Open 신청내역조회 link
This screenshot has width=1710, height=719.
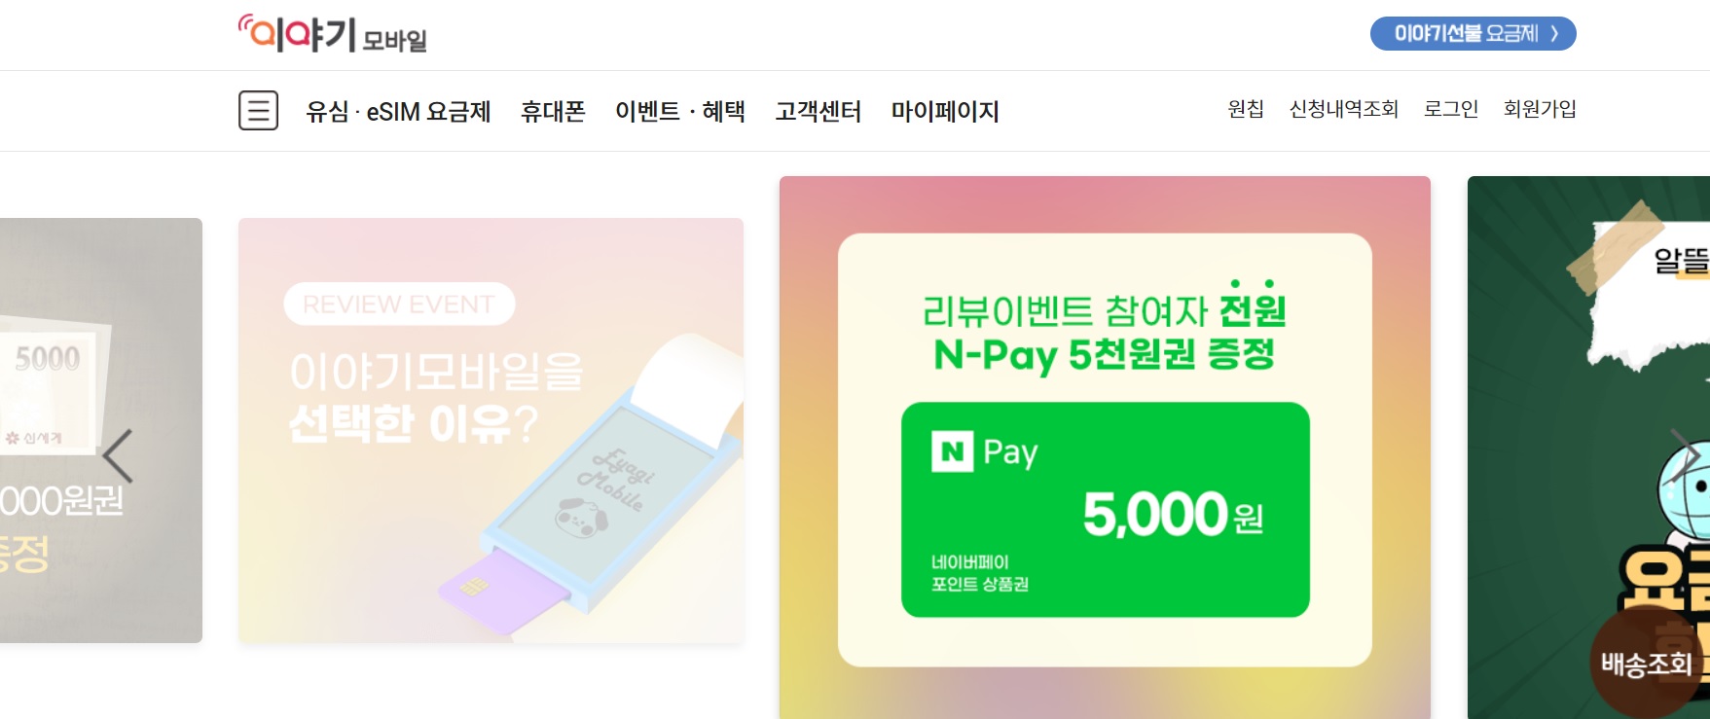click(x=1344, y=109)
